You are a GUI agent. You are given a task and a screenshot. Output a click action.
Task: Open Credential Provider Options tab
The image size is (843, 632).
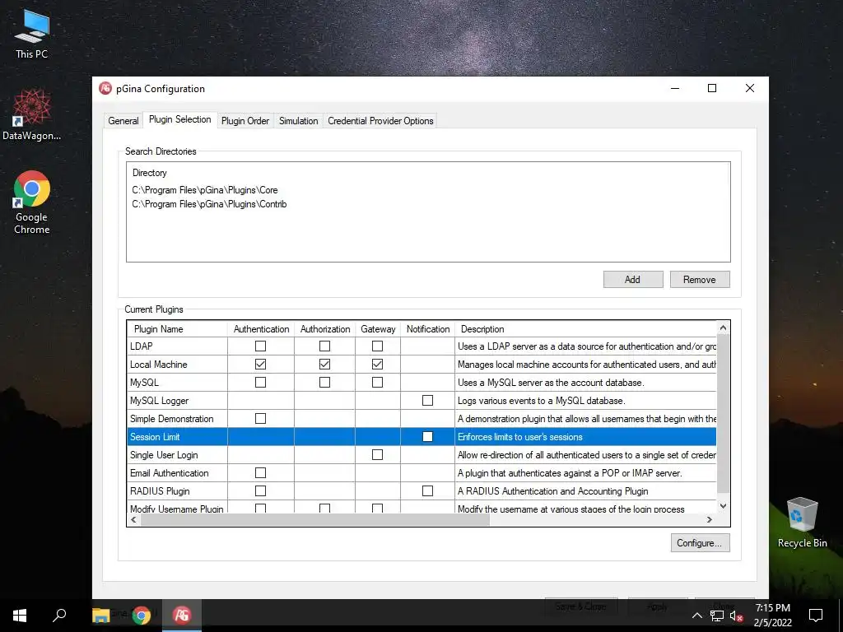tap(380, 121)
